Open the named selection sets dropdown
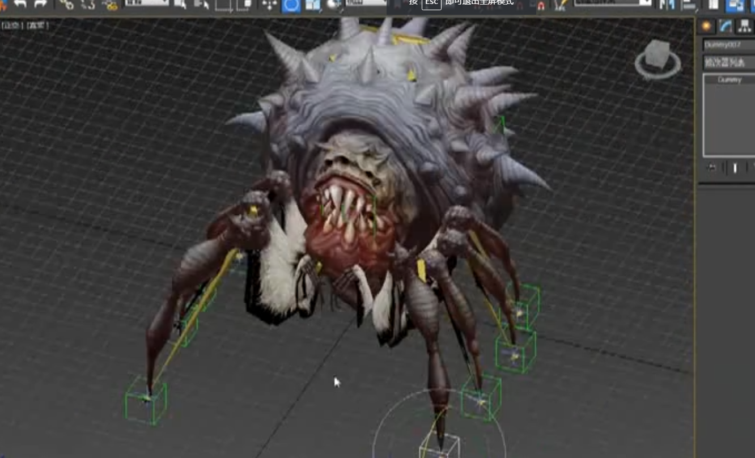Image resolution: width=755 pixels, height=458 pixels. (613, 3)
